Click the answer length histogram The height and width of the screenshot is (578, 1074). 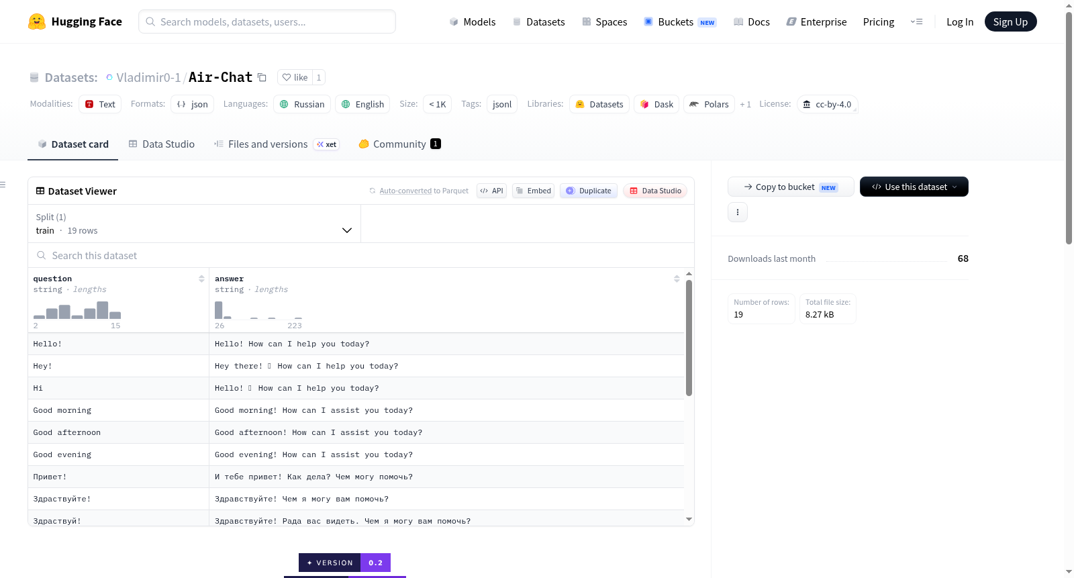(258, 310)
